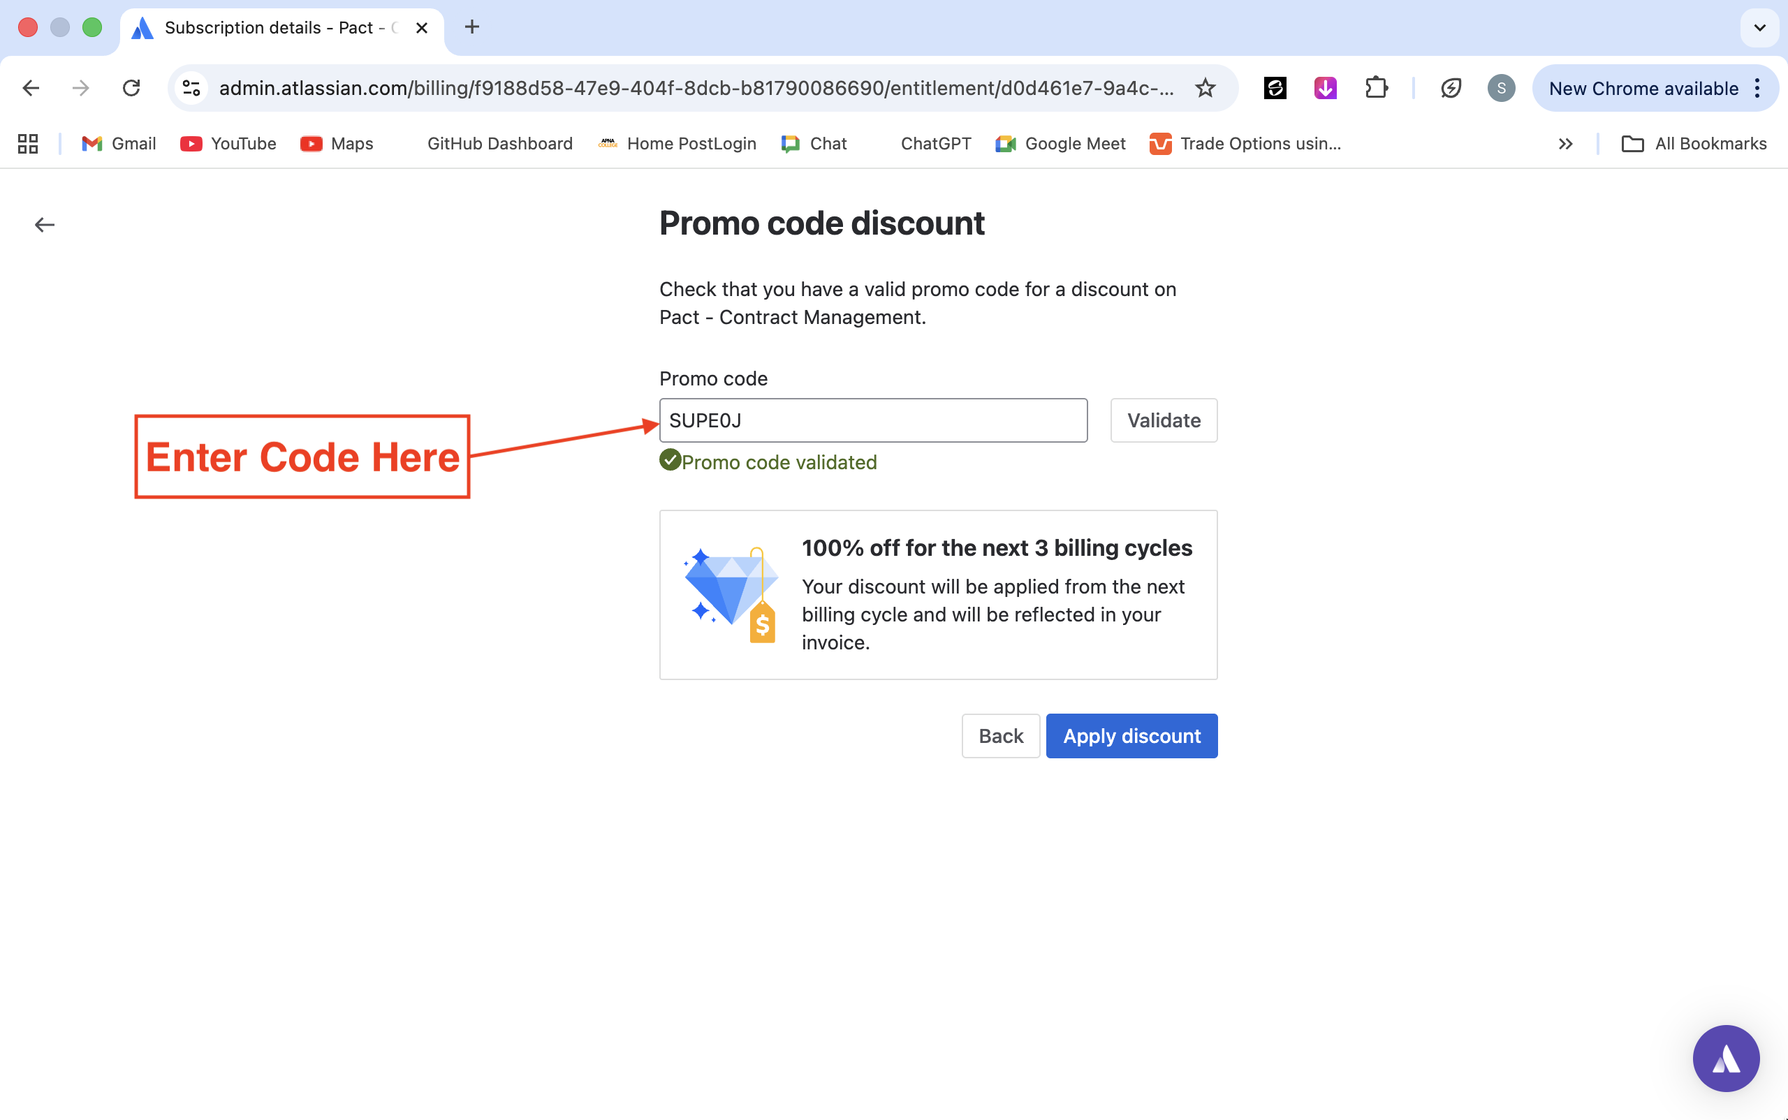Open a new browser tab
Viewport: 1788px width, 1120px height.
[x=471, y=28]
